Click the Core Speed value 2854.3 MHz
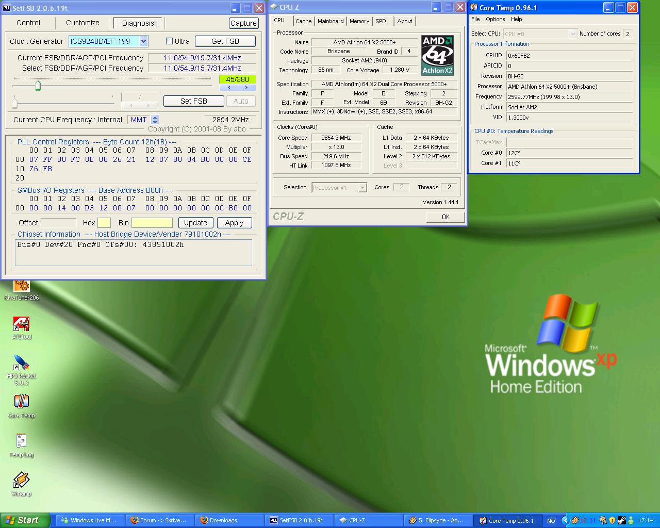The width and height of the screenshot is (660, 528). click(336, 138)
